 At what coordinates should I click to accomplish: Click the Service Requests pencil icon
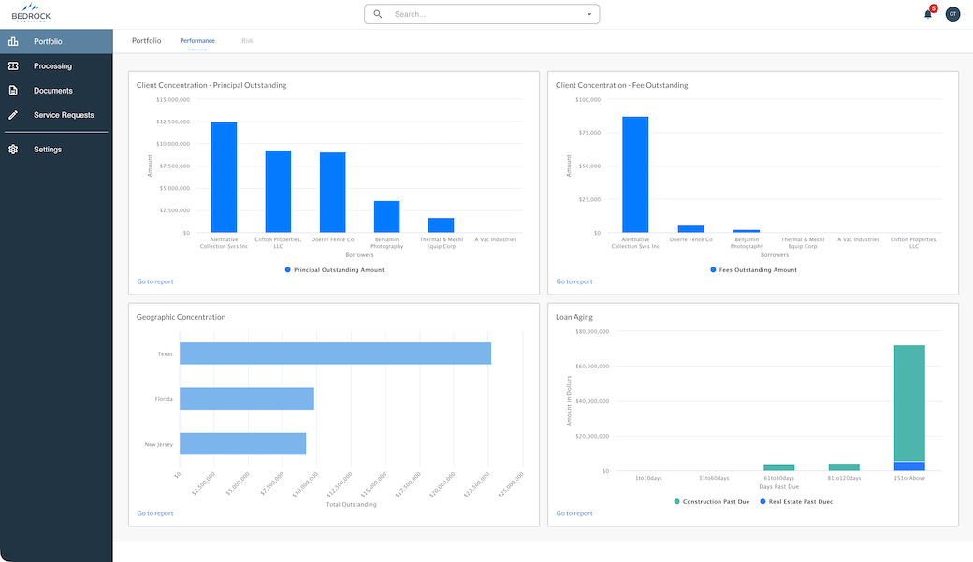tap(13, 115)
